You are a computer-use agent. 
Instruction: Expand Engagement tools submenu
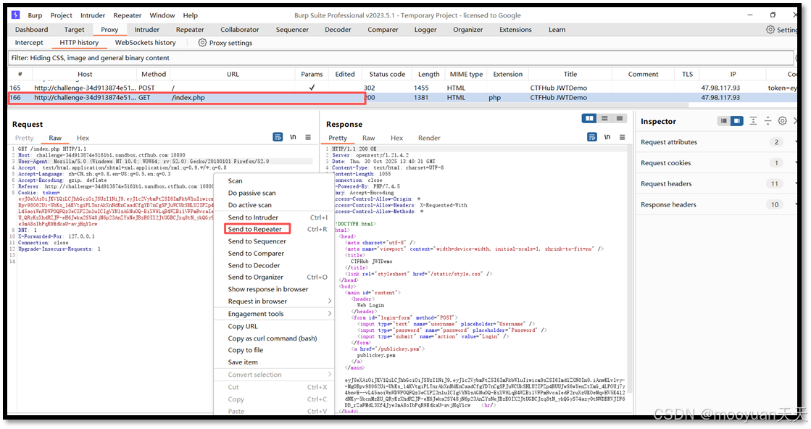coord(274,314)
